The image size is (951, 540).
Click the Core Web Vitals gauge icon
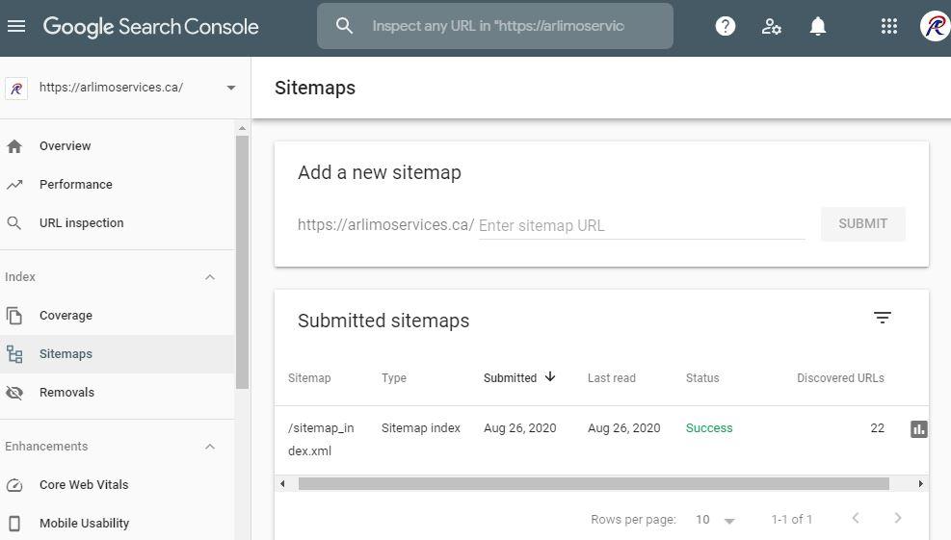[x=14, y=485]
